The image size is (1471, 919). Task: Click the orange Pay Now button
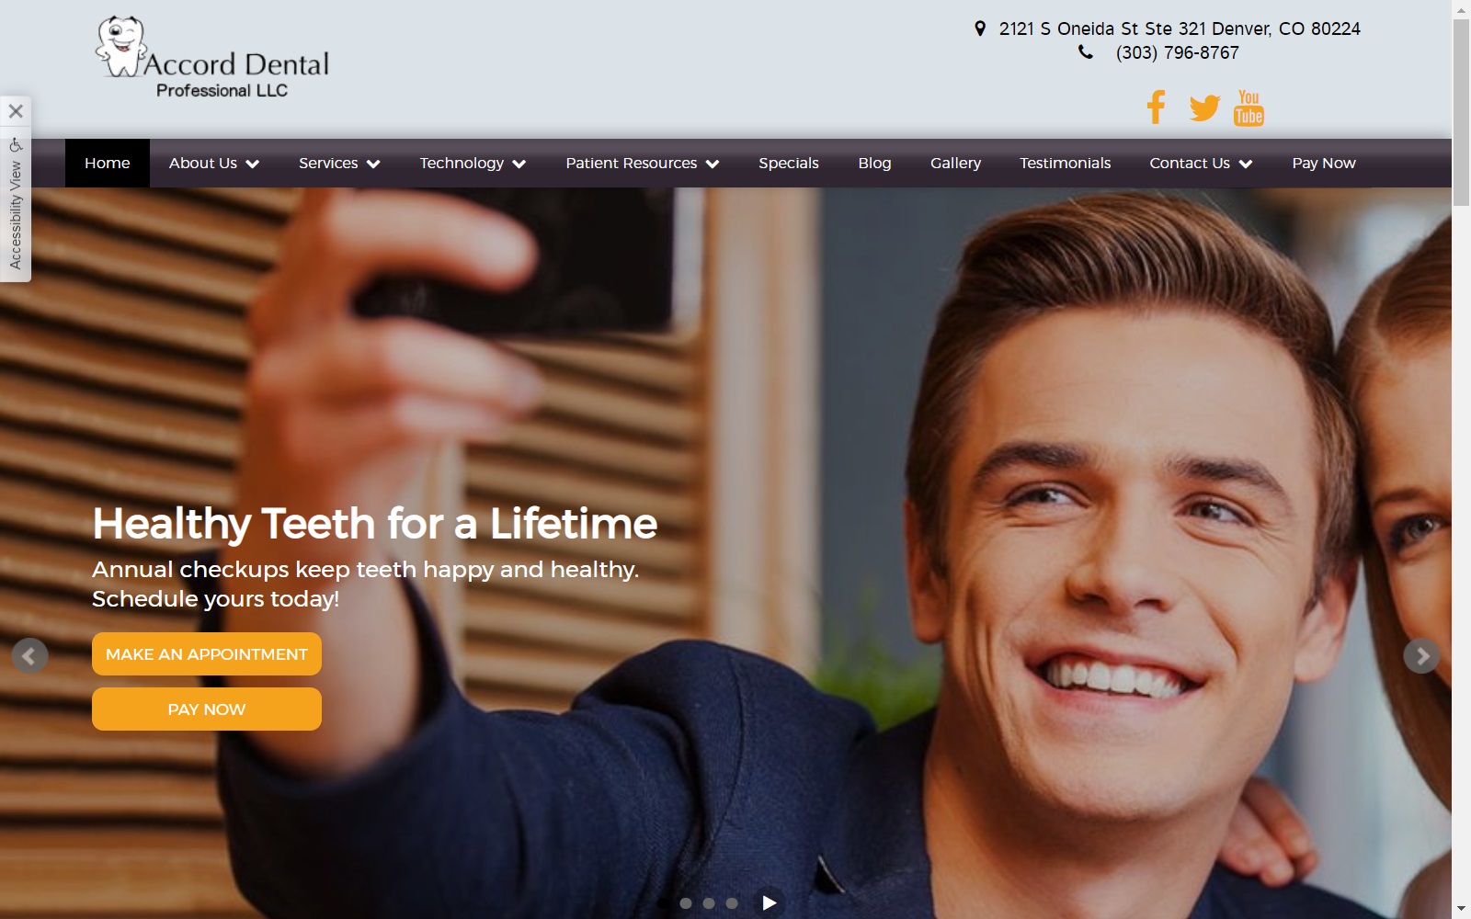tap(207, 709)
